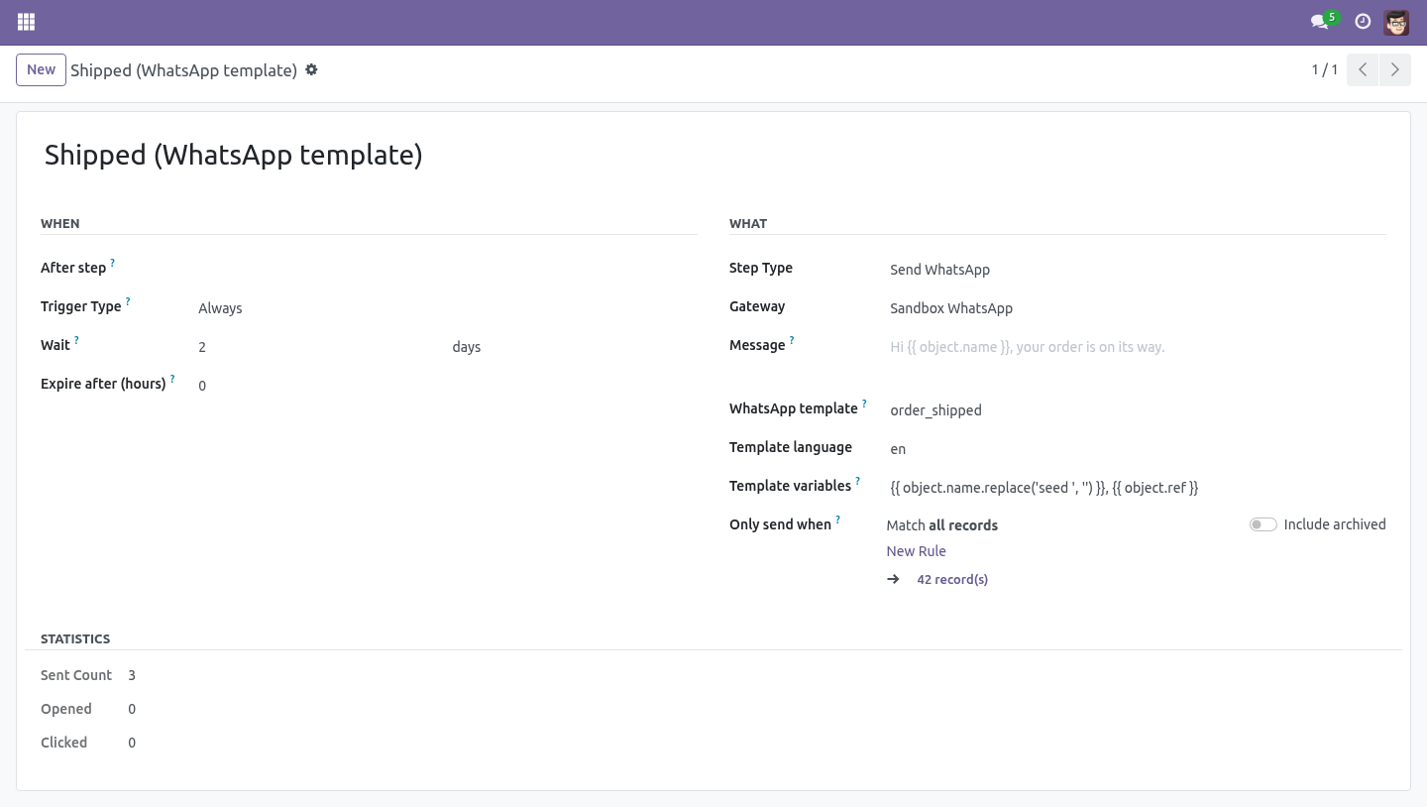Edit the Expire after hours value
1427x807 pixels.
[448, 386]
